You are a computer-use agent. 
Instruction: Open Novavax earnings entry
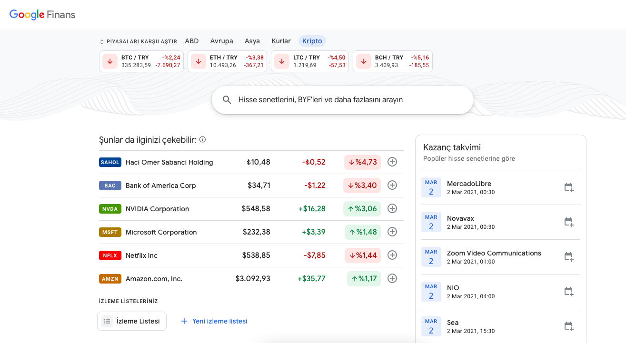501,222
